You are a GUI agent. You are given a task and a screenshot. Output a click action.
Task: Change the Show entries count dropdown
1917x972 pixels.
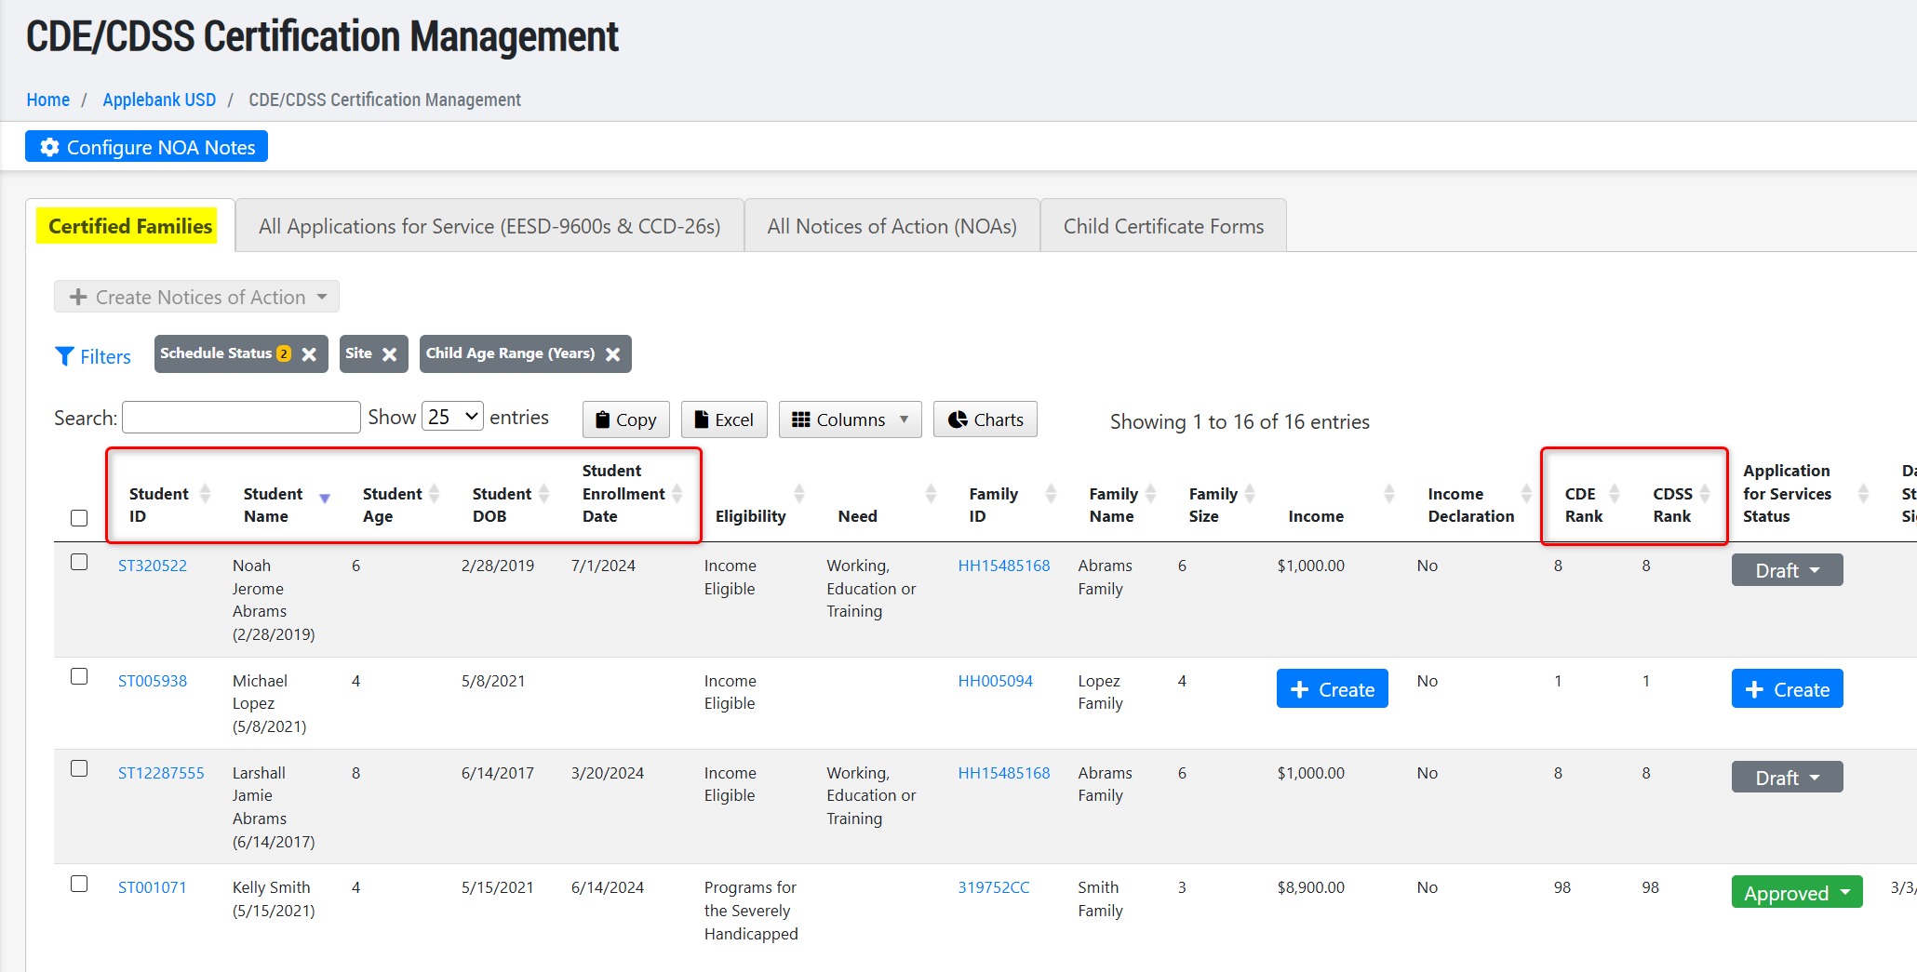pos(452,417)
